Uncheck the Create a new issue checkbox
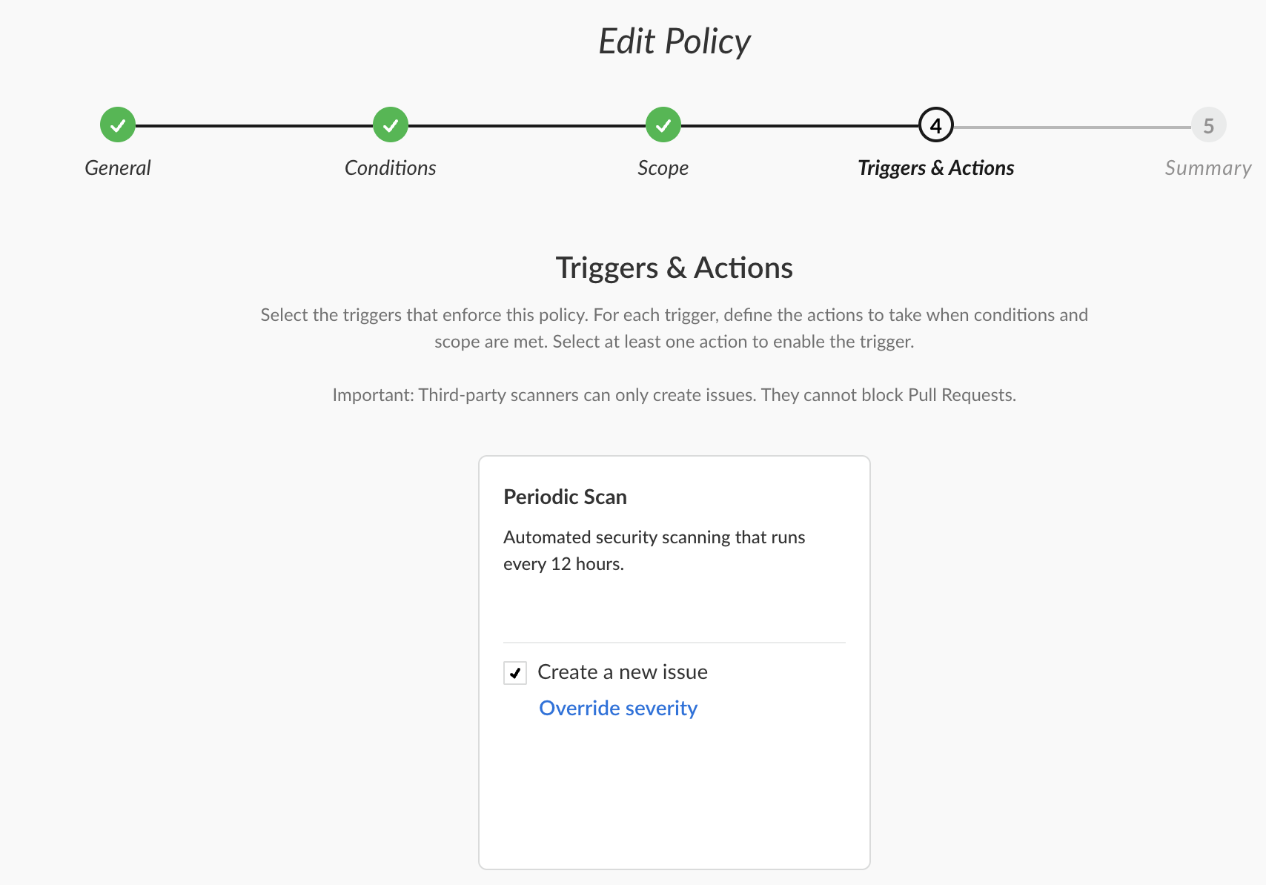This screenshot has width=1266, height=885. [515, 673]
